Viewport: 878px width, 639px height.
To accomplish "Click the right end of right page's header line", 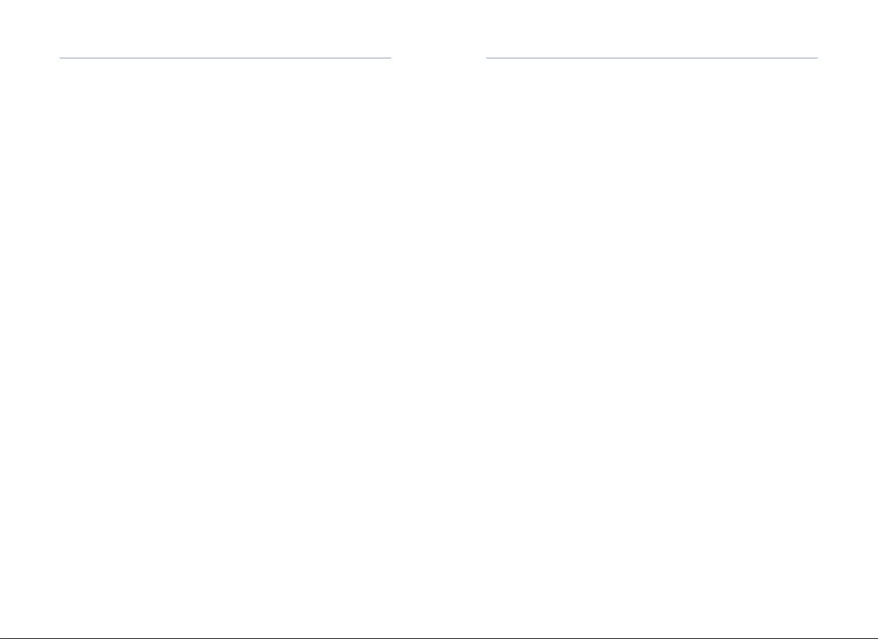I will point(816,58).
